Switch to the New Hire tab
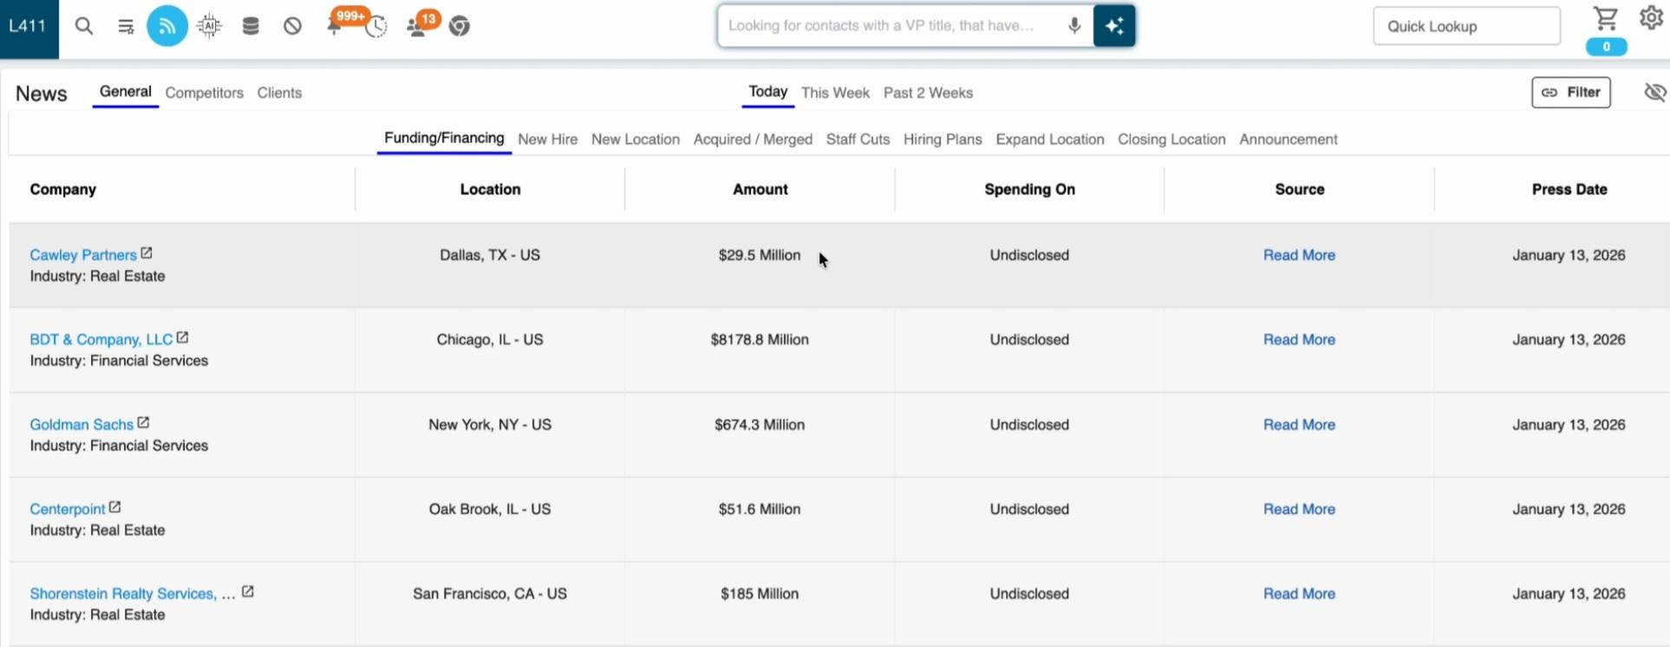This screenshot has height=647, width=1670. point(548,140)
